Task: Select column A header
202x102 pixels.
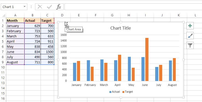Action: click(15, 15)
